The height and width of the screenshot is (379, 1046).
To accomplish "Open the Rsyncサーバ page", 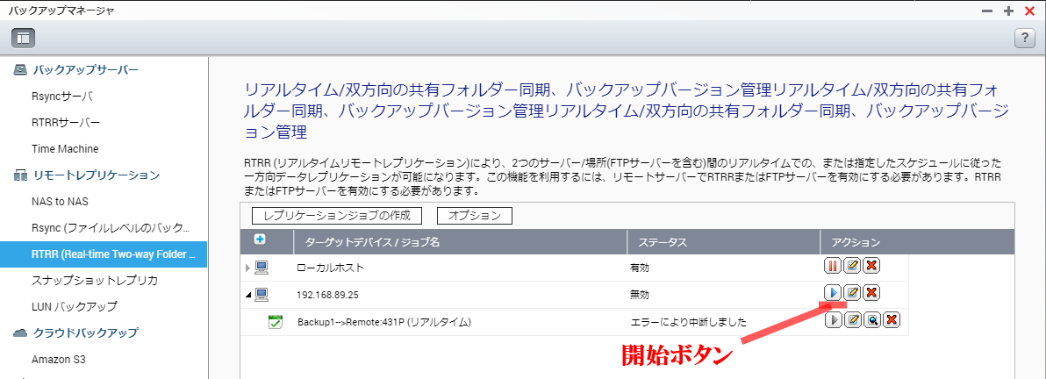I will [x=62, y=97].
